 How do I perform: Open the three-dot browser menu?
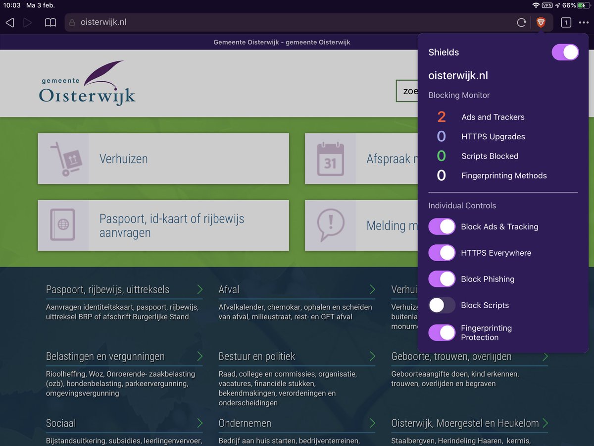pyautogui.click(x=584, y=22)
